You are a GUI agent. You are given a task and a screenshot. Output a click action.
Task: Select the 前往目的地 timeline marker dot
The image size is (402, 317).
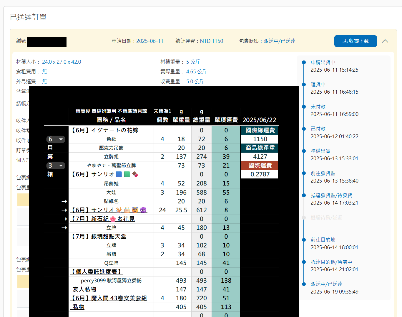click(304, 240)
